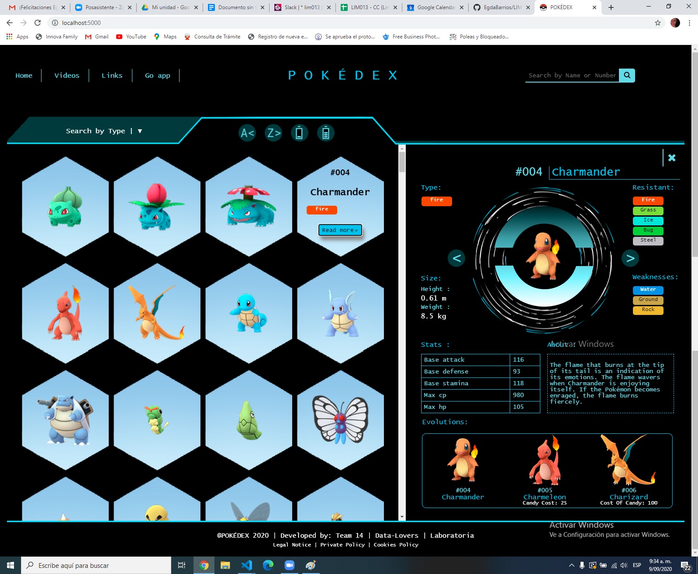This screenshot has height=574, width=698.
Task: Switch to the Google Calendar tab
Action: [435, 7]
